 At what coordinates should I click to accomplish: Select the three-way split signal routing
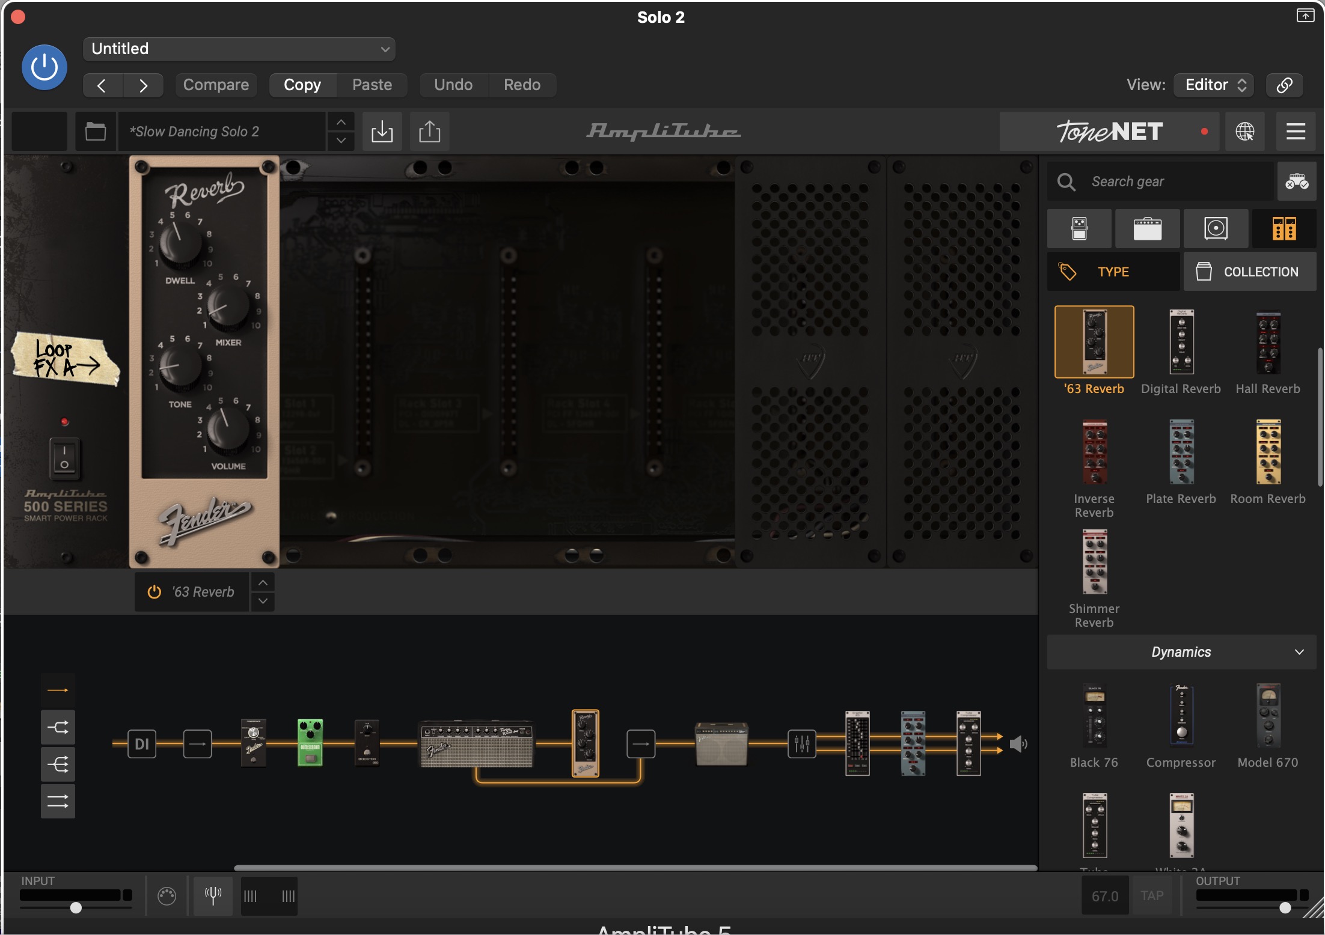58,764
